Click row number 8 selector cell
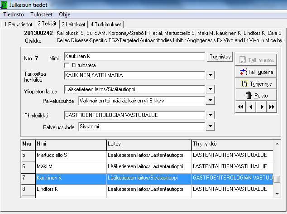 coord(28,190)
